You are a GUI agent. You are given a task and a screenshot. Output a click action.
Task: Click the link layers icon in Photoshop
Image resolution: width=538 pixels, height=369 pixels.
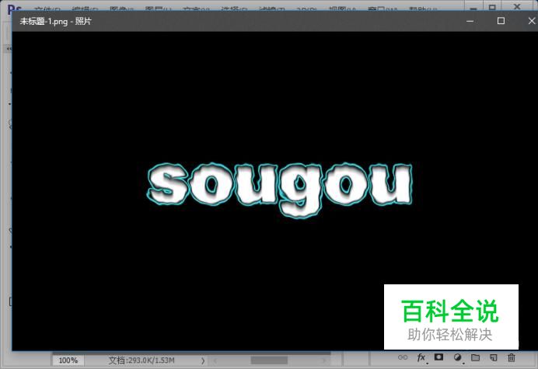tap(403, 357)
